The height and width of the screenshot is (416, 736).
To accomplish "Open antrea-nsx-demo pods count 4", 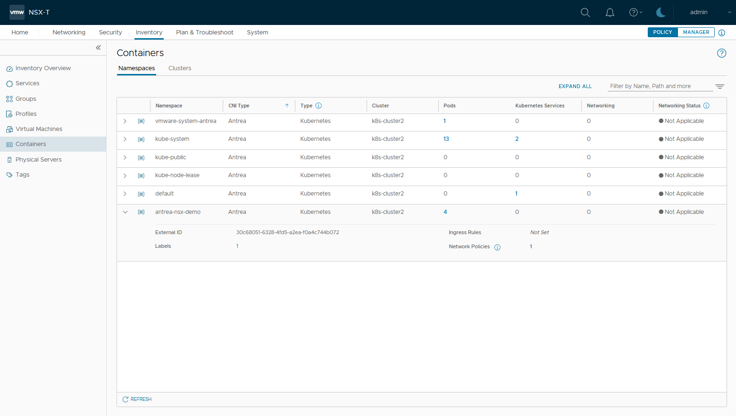I will coord(445,212).
